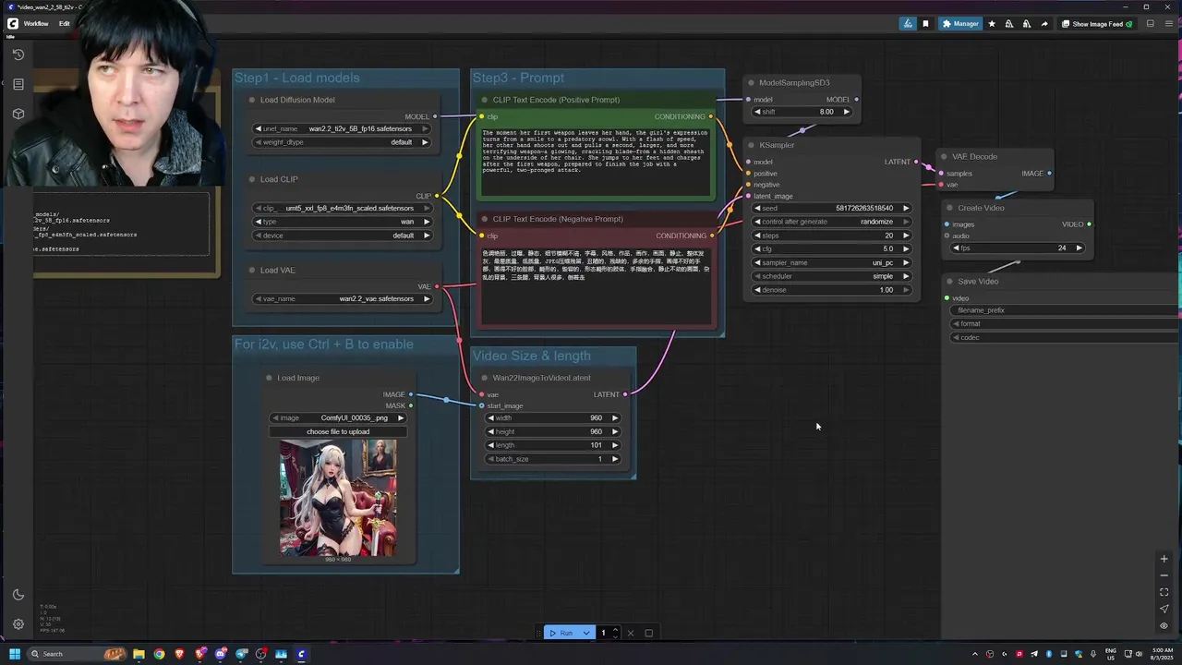1182x665 pixels.
Task: Click the positive prompt text box
Action: coord(596,162)
